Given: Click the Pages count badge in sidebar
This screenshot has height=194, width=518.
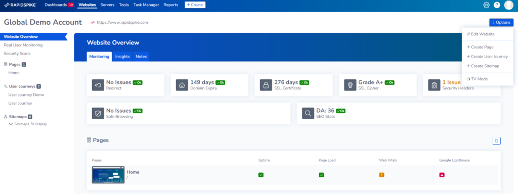Looking at the screenshot, I should point(24,64).
